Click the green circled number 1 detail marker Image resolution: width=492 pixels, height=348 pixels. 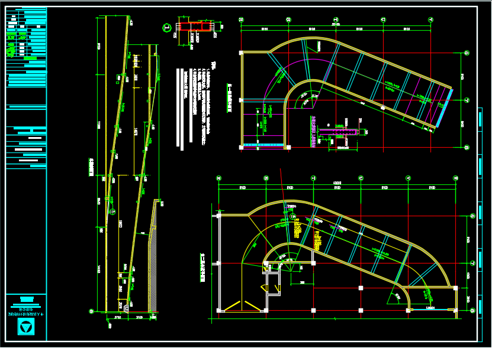[x=167, y=27]
